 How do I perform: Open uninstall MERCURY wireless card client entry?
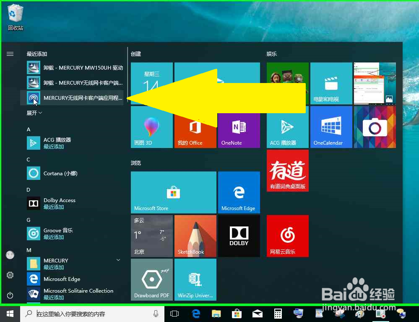pyautogui.click(x=75, y=83)
